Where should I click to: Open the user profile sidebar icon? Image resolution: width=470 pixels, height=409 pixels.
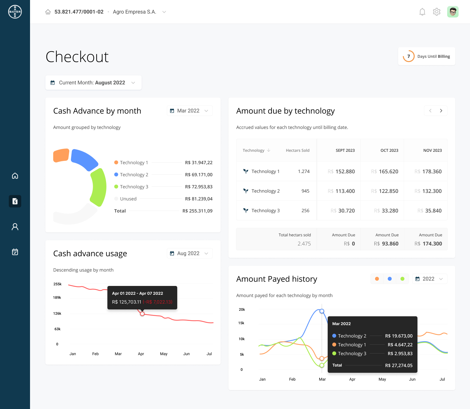15,227
